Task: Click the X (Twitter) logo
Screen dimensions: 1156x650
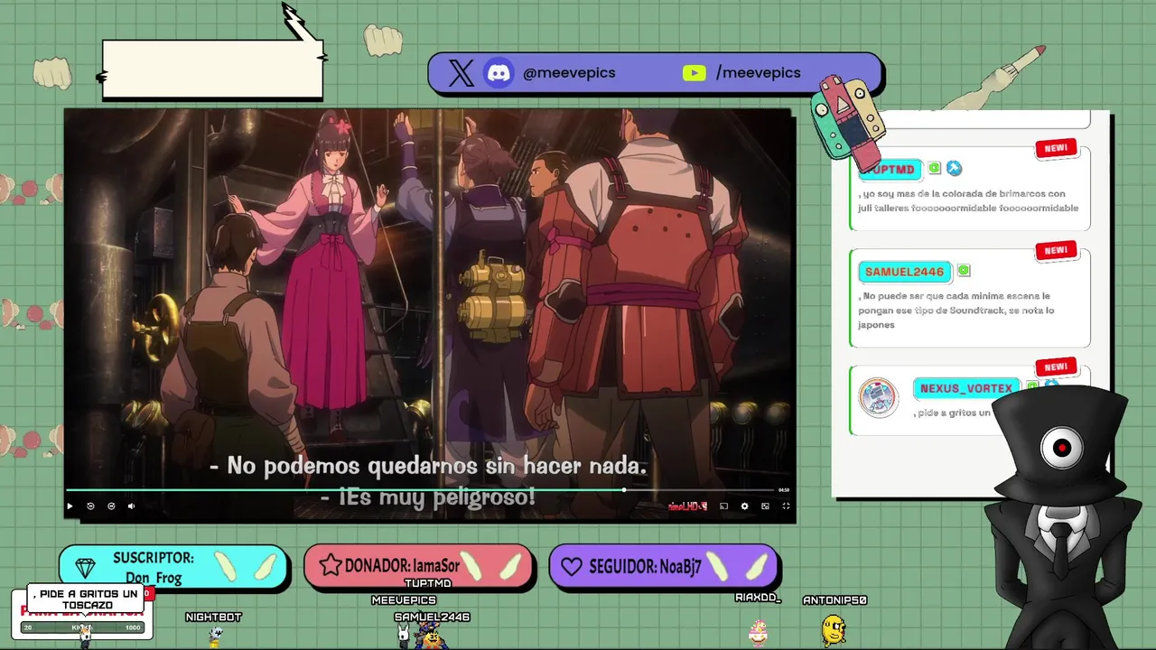Action: click(461, 73)
